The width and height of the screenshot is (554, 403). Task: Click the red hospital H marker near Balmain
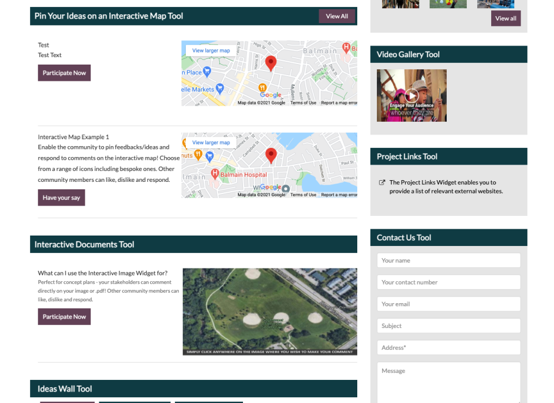click(x=346, y=47)
